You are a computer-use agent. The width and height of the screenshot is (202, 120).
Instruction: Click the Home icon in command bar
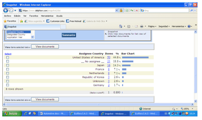click(121, 26)
